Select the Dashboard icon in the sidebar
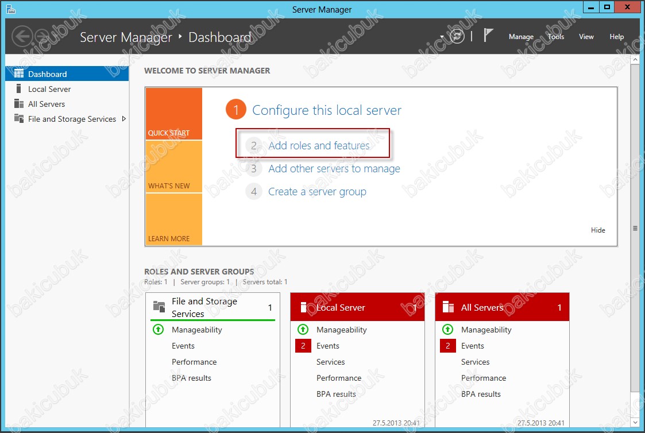Viewport: 645px width, 433px height. [x=19, y=74]
